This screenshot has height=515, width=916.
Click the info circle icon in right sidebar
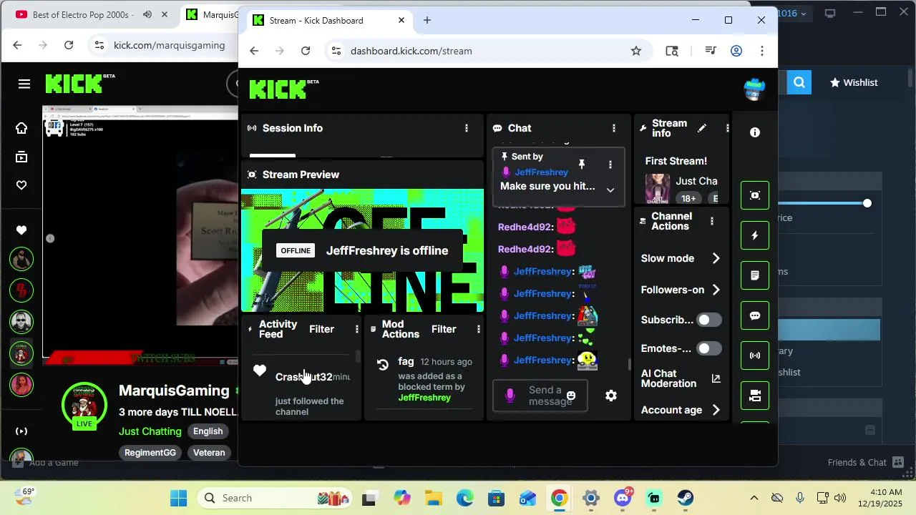pos(755,132)
